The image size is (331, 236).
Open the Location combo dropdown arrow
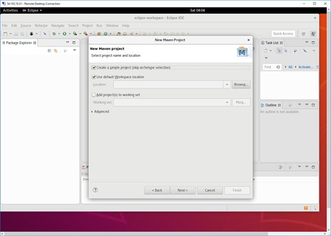[x=227, y=84]
